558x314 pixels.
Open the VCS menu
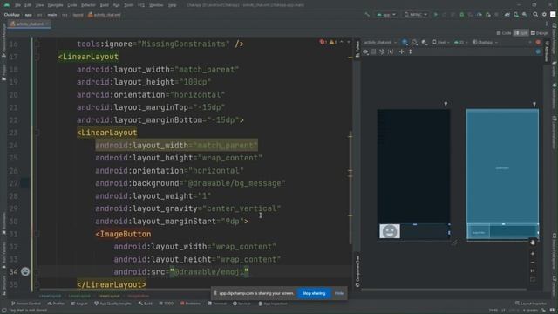click(x=141, y=5)
